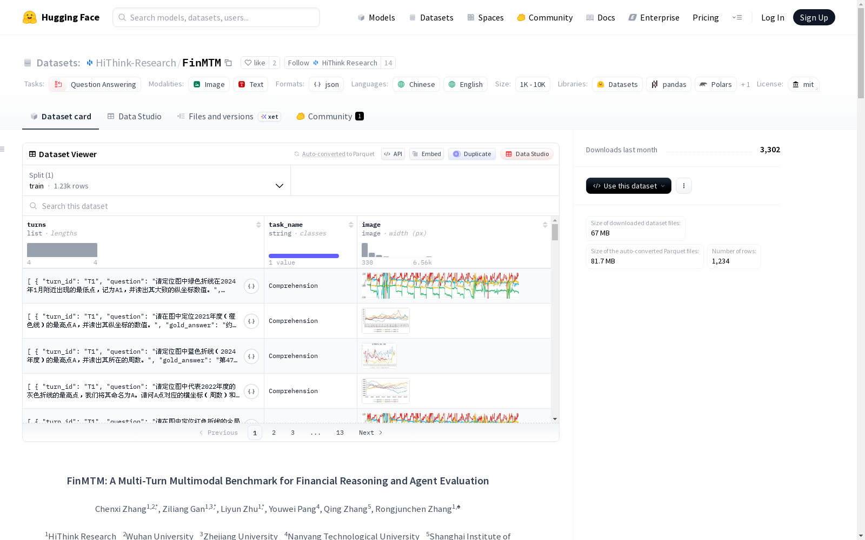Filter by Chinese language tag
Screen dimensions: 865x540
click(416, 84)
